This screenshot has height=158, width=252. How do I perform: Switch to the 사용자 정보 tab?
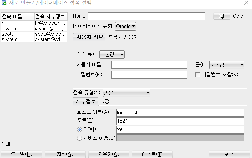(x=89, y=37)
